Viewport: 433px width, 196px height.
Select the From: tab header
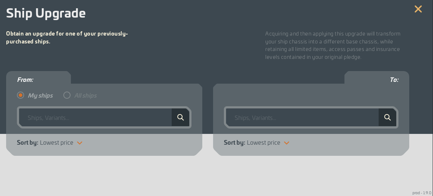(25, 80)
